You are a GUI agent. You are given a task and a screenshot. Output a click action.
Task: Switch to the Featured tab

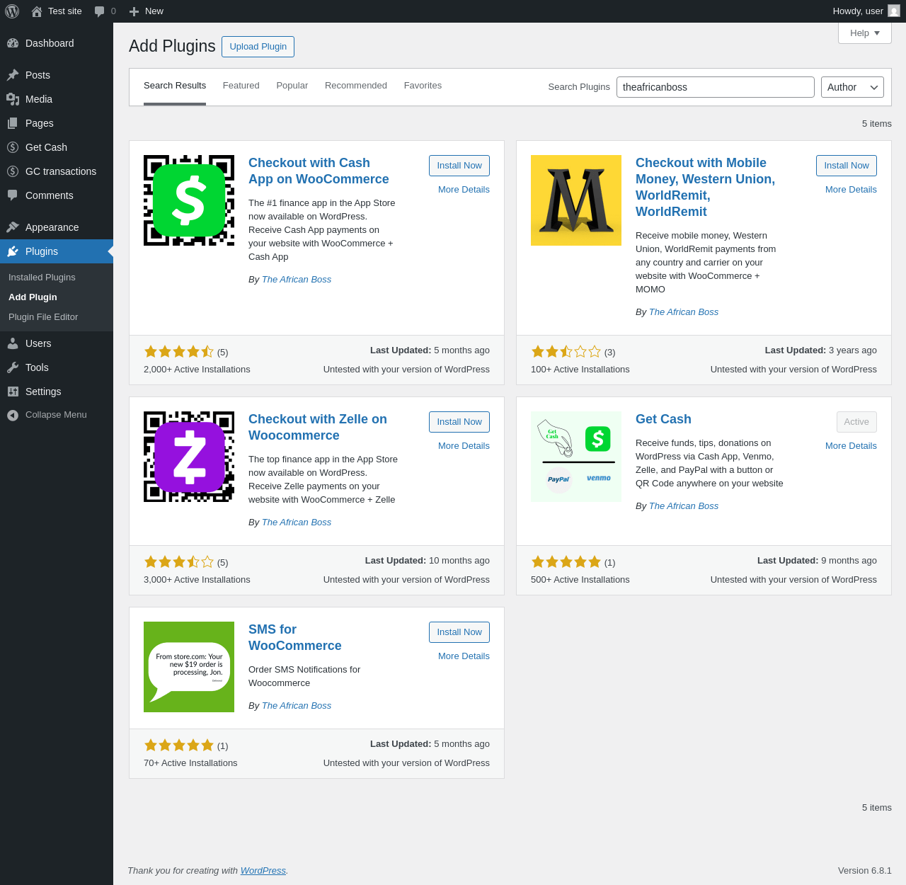point(241,86)
